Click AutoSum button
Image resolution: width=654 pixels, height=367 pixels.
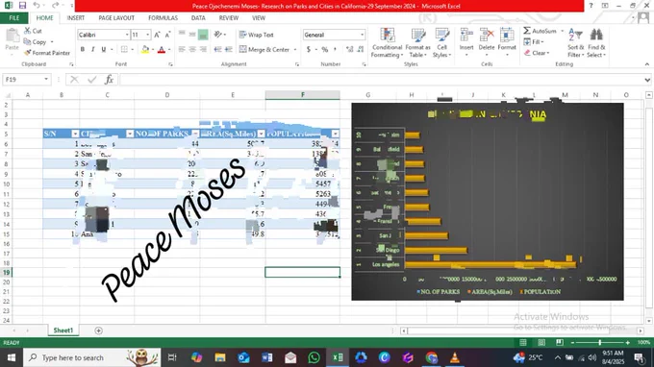point(541,31)
